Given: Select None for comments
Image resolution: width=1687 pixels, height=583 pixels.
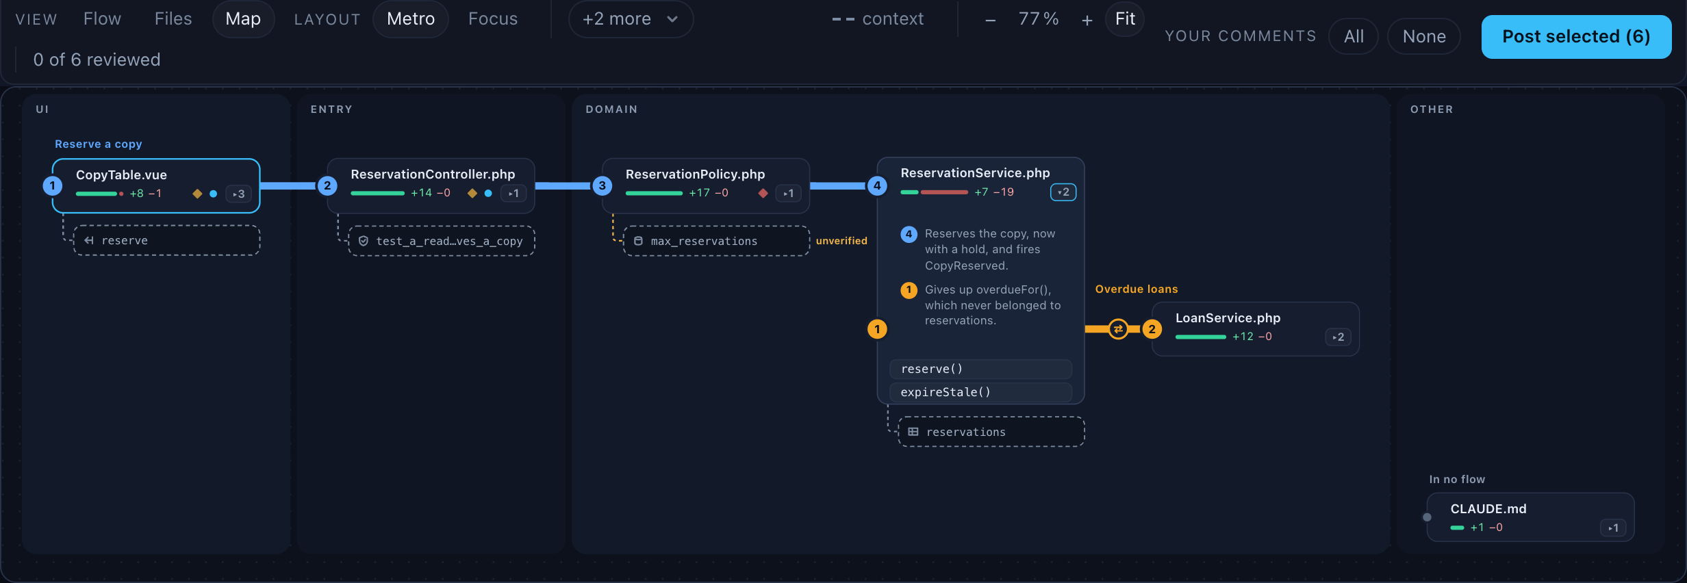Looking at the screenshot, I should click(x=1424, y=37).
